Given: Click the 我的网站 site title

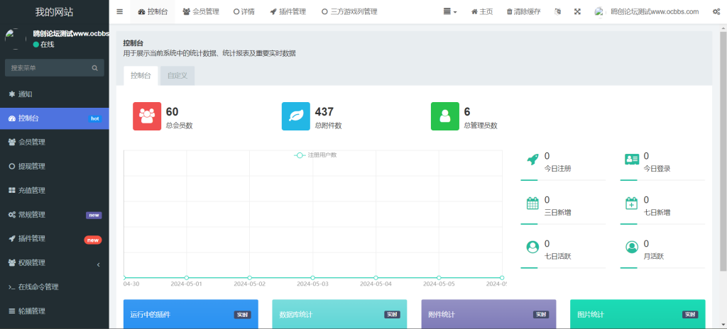Looking at the screenshot, I should [x=54, y=12].
